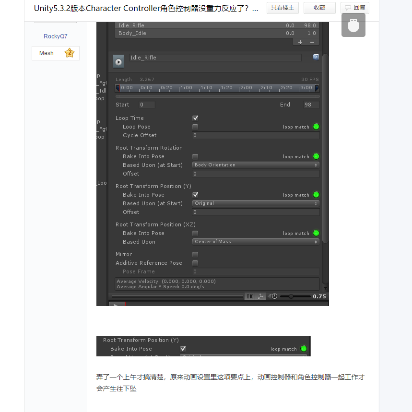Play the Idle_Rifle clip preview button
The height and width of the screenshot is (412, 412).
click(118, 62)
